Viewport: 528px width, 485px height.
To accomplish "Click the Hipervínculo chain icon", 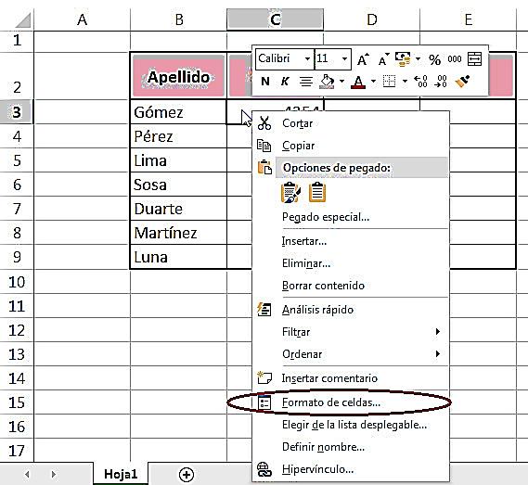I will pos(264,469).
